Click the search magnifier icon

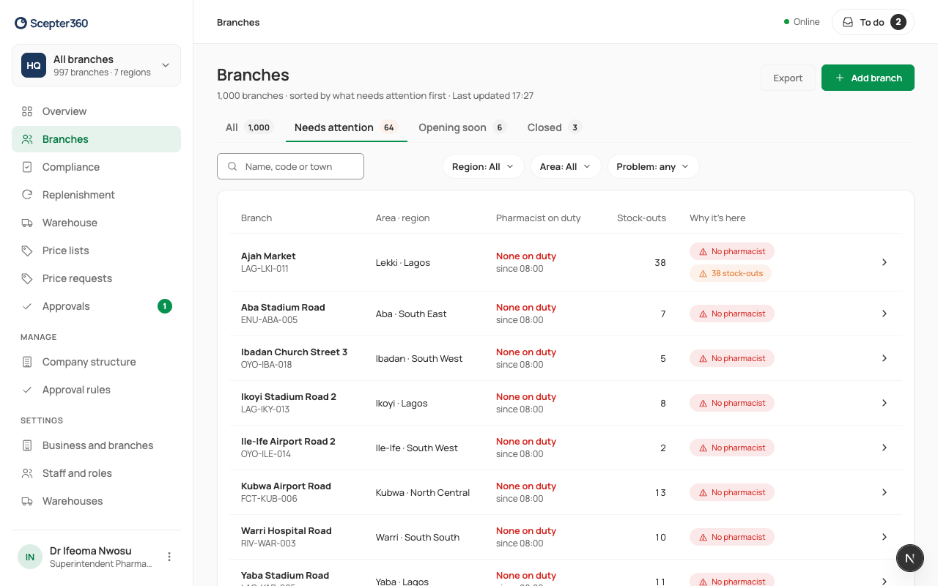[232, 166]
